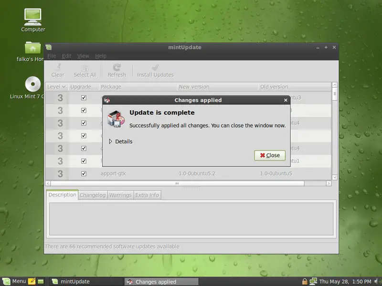The height and width of the screenshot is (286, 382).
Task: Toggle the checkbox in the row ending tu1
Action: [x=84, y=161]
